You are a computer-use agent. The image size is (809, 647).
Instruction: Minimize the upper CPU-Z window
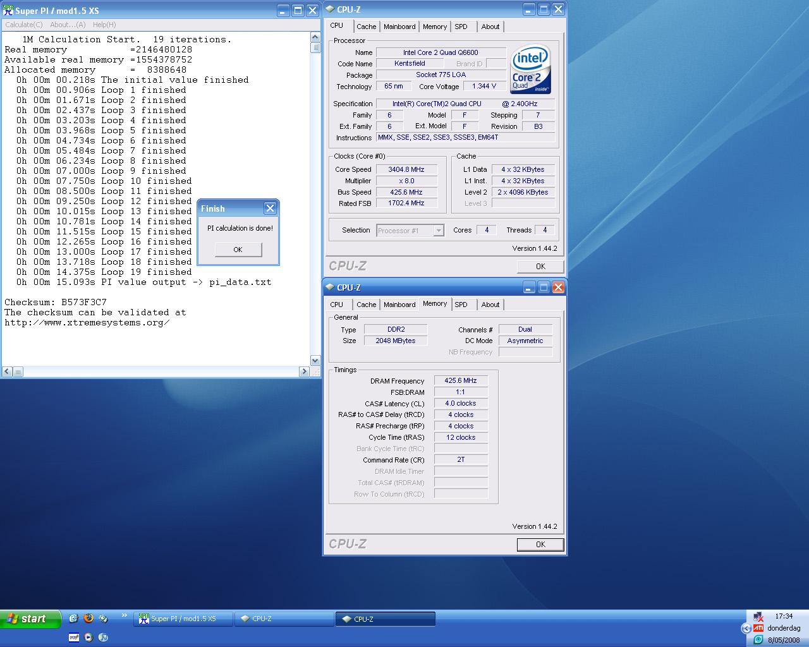pyautogui.click(x=529, y=9)
